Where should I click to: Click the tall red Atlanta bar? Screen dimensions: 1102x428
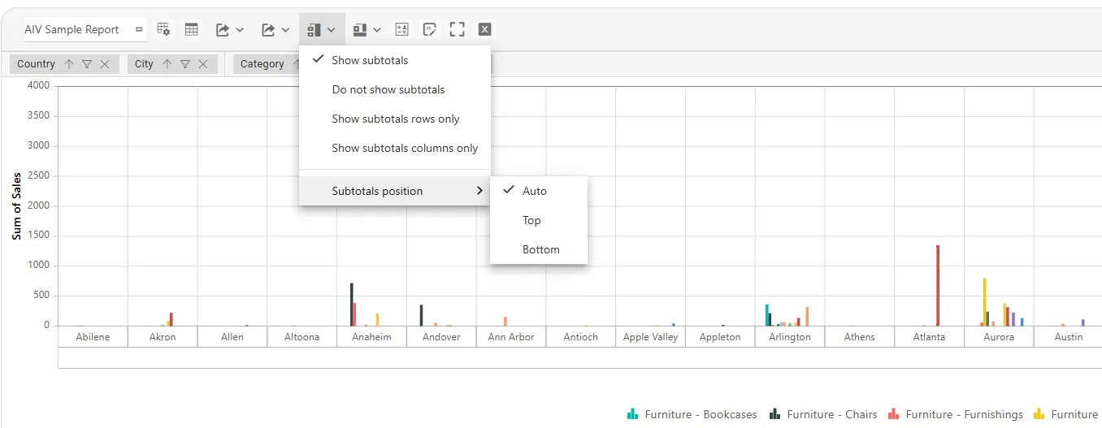(x=938, y=285)
